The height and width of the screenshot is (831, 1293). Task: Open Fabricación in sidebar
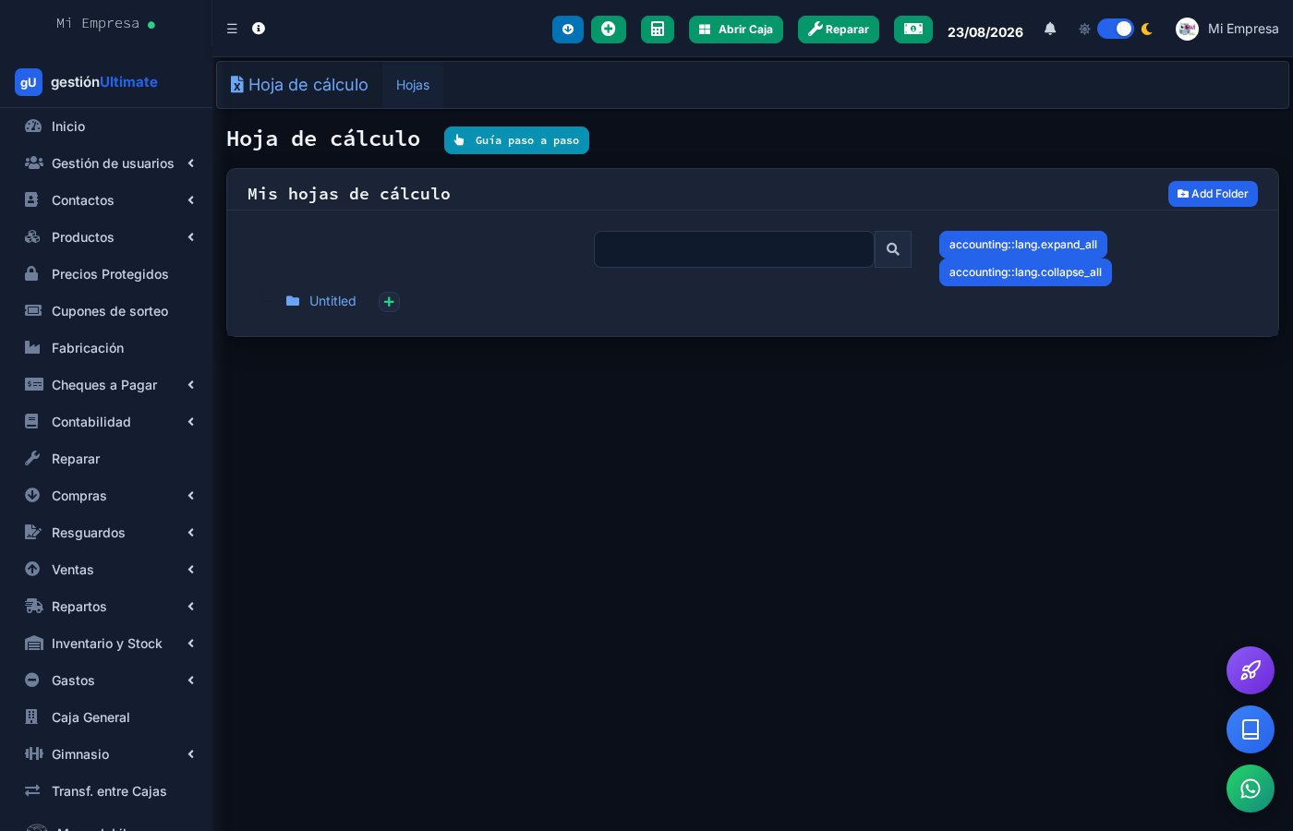(106, 348)
